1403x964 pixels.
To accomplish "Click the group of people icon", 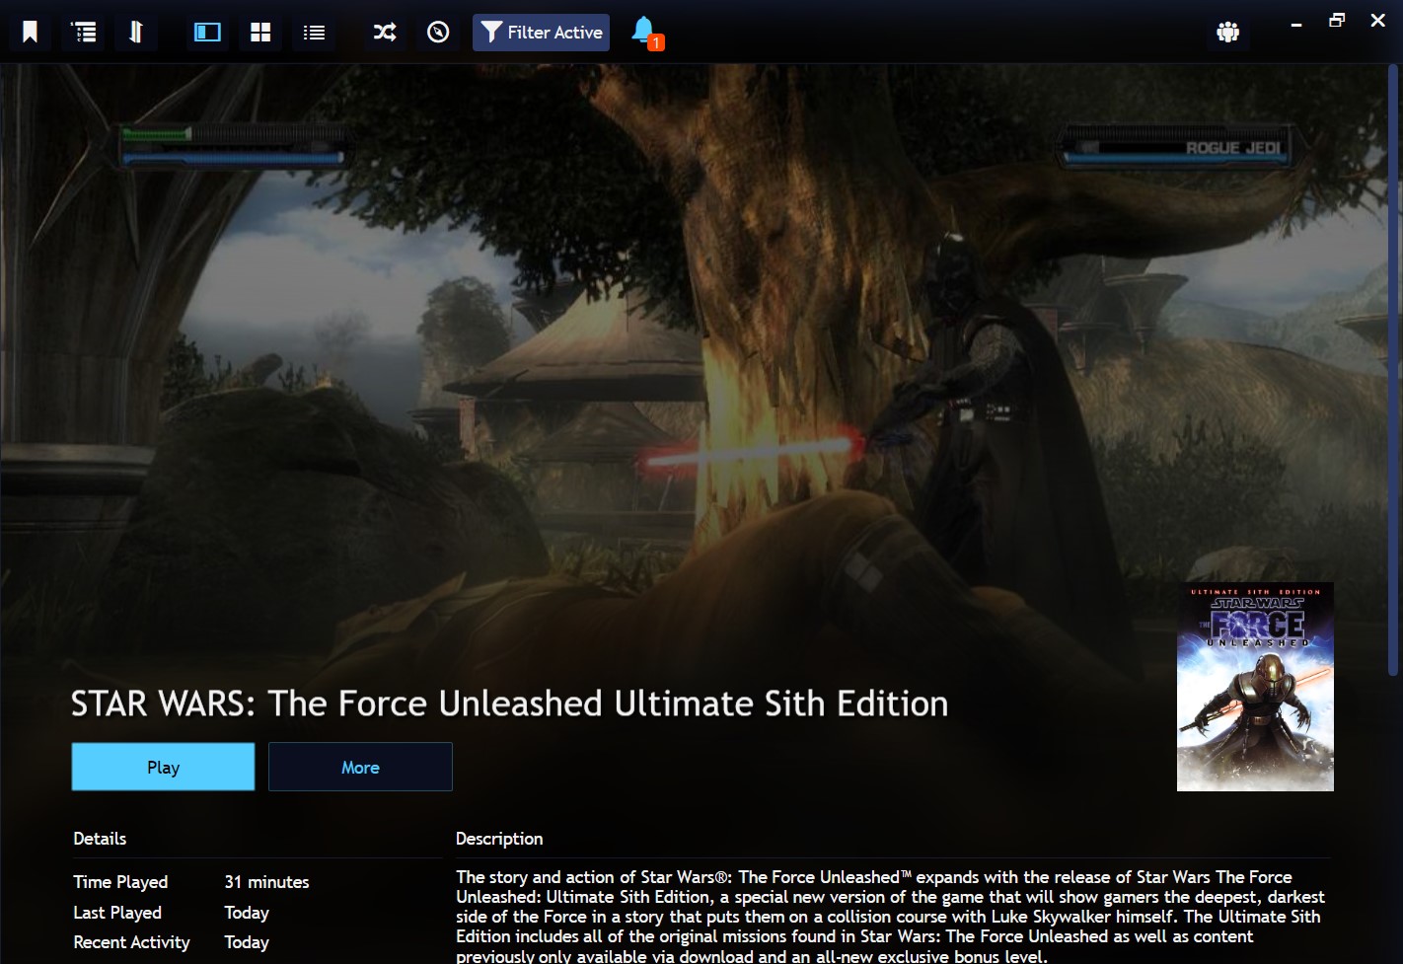I will coord(1227,33).
